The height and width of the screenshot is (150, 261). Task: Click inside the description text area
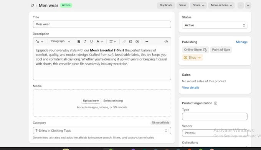point(102,63)
